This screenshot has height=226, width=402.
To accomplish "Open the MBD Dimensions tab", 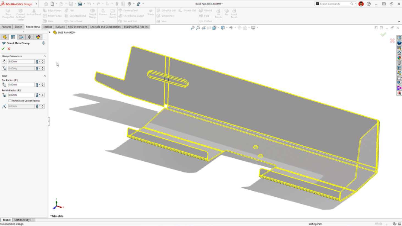I will click(x=77, y=27).
